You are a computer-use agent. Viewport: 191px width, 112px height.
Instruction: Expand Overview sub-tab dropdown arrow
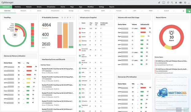click(15, 11)
